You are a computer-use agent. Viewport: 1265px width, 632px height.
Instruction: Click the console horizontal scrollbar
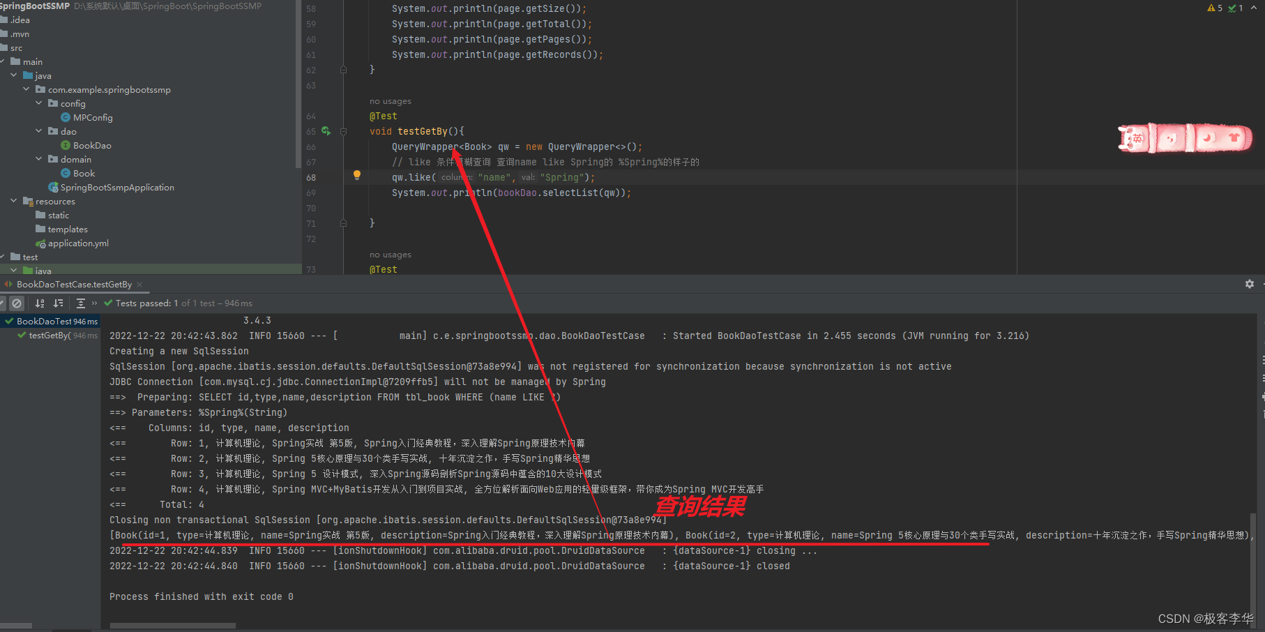coord(172,626)
